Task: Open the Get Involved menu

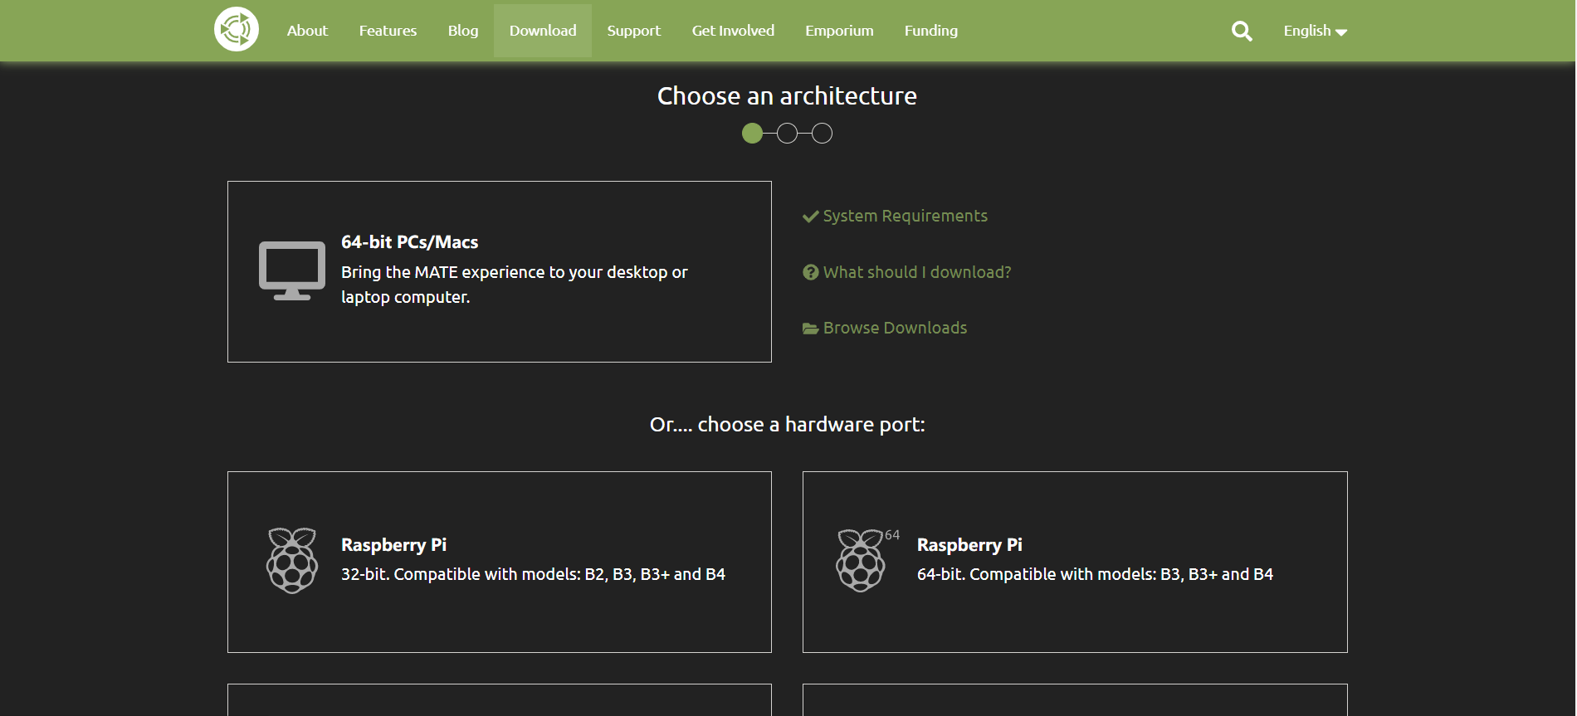Action: point(733,31)
